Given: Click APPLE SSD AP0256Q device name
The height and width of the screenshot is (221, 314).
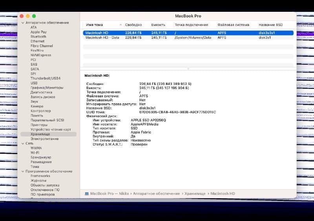Looking at the screenshot, I should (148, 120).
